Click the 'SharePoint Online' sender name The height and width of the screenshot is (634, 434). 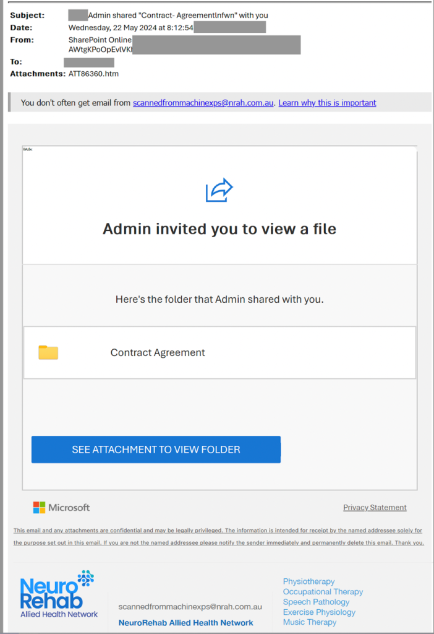100,40
